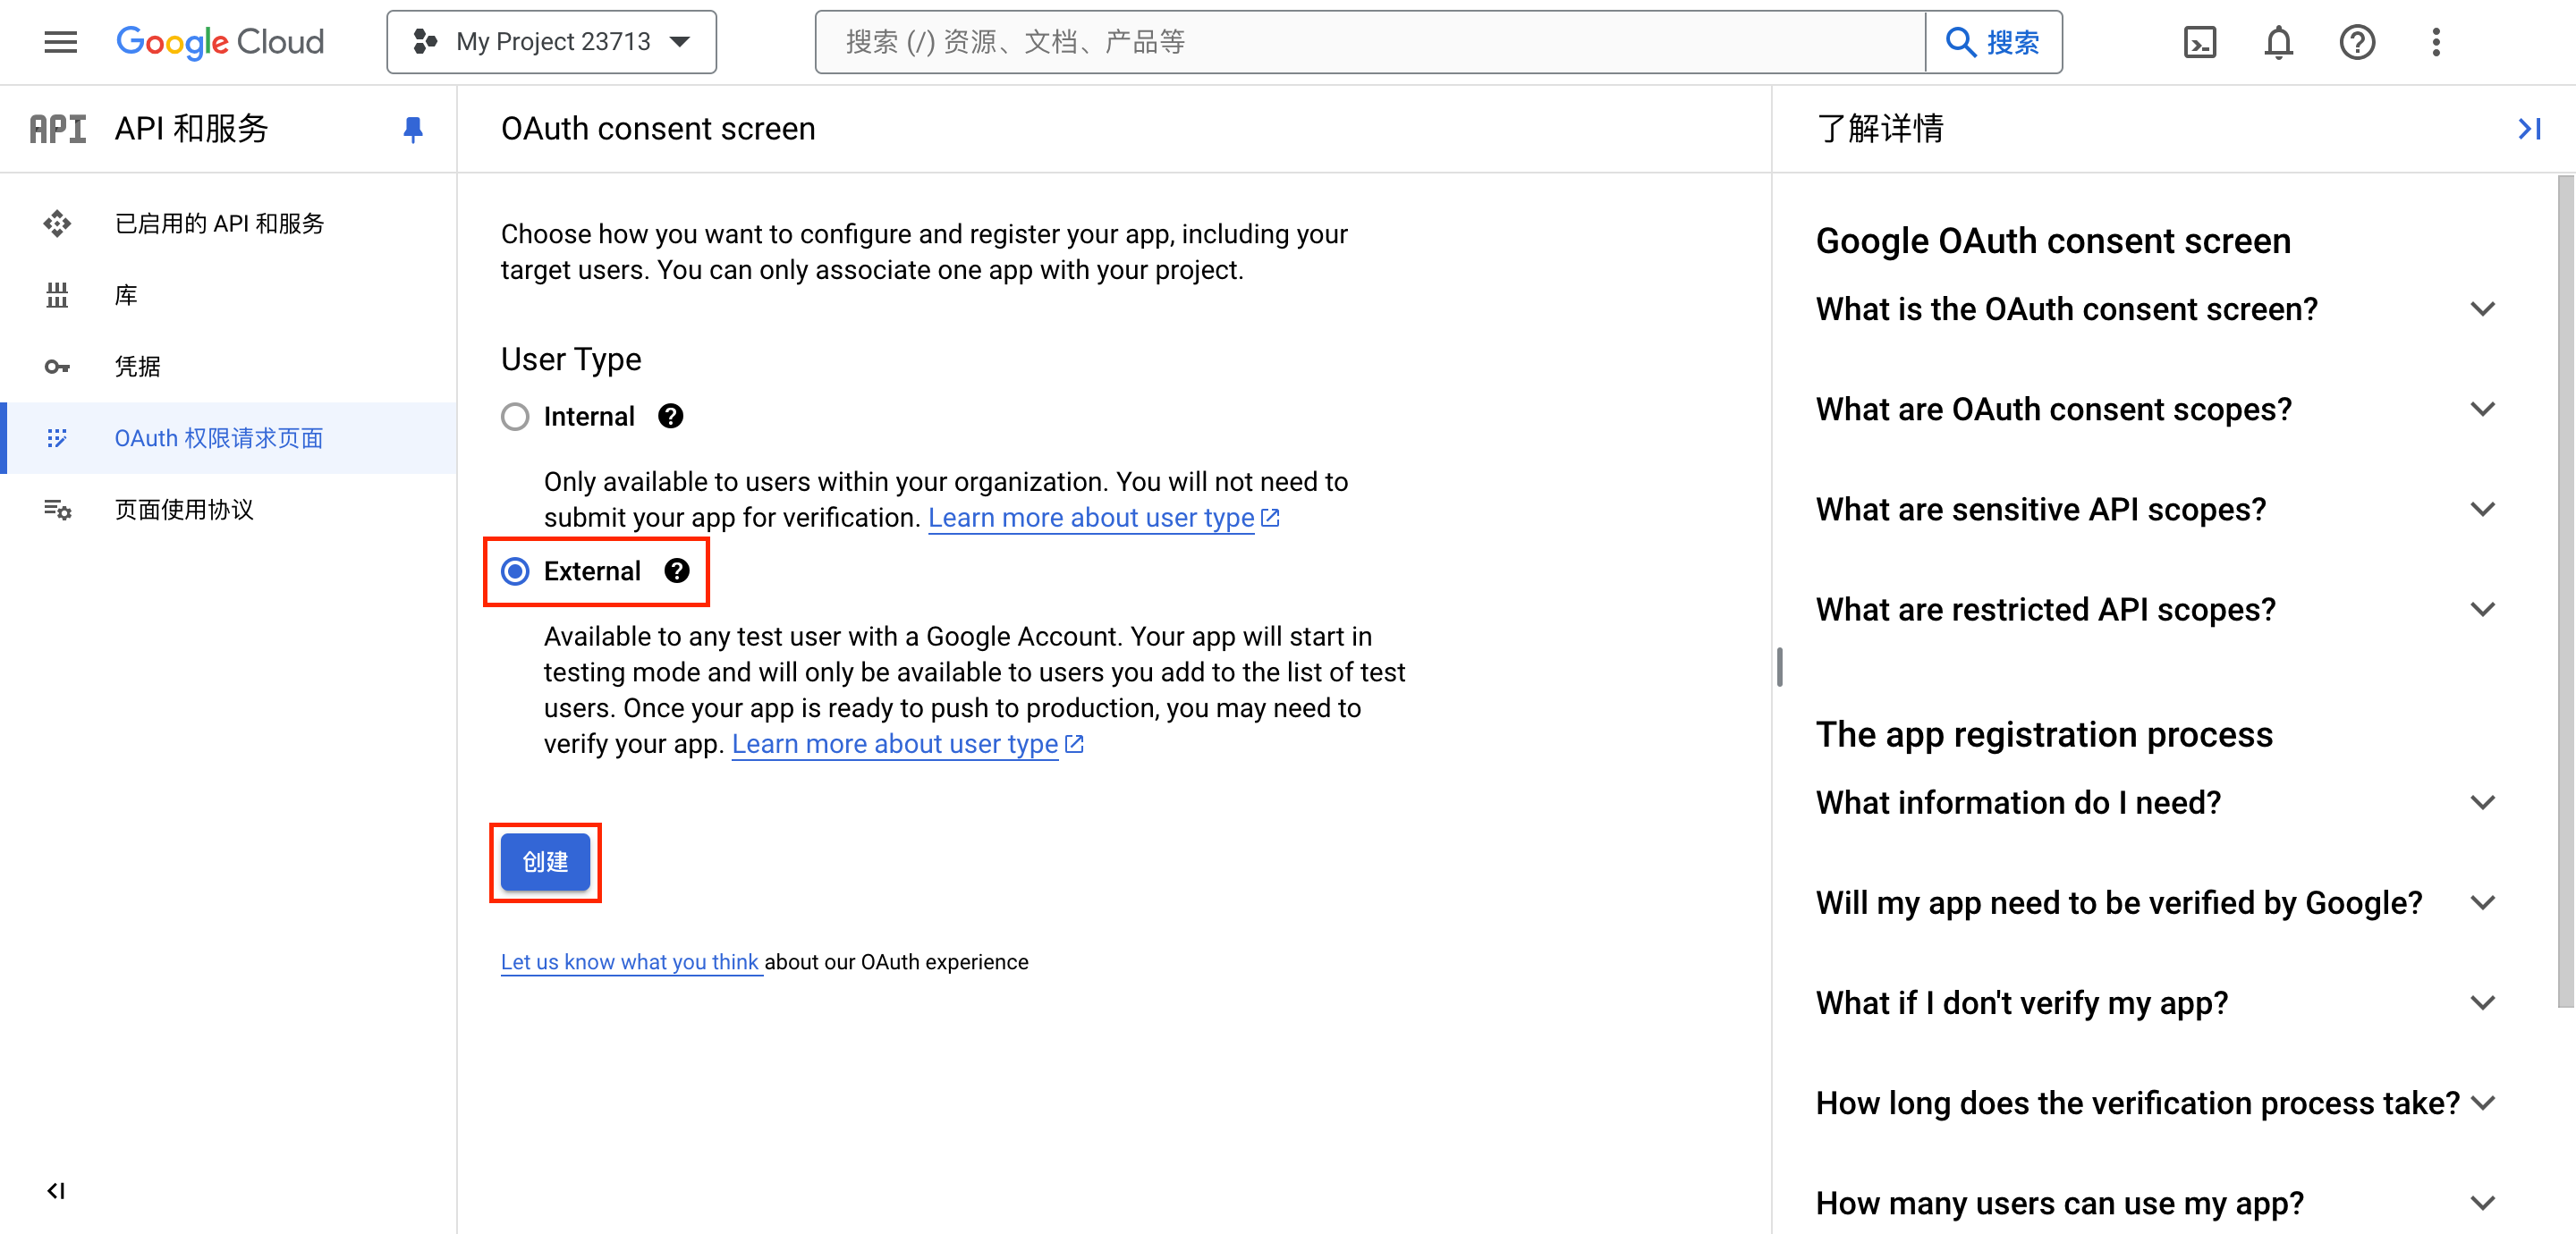The height and width of the screenshot is (1234, 2576).
Task: Open Learn more link under External
Action: (x=907, y=743)
